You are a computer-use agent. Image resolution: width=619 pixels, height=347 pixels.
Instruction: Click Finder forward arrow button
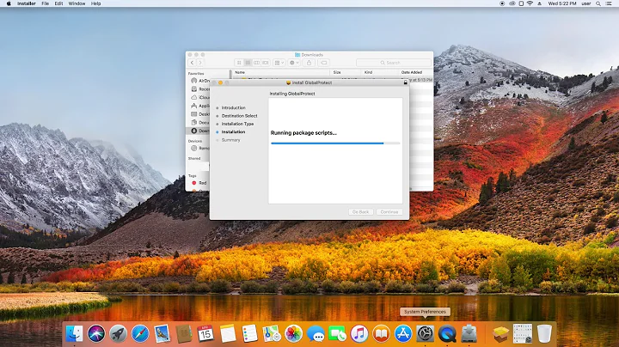200,63
